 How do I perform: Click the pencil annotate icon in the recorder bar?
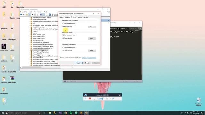pos(113,99)
